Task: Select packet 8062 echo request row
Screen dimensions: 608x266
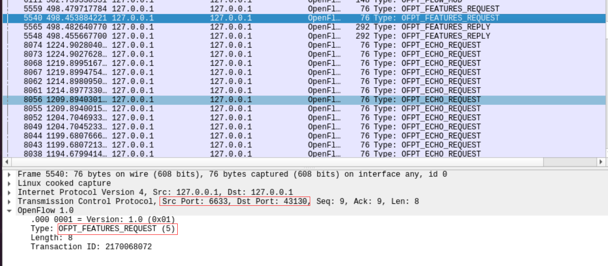Action: point(304,81)
